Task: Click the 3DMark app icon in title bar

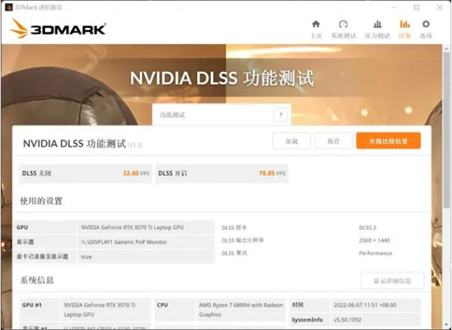Action: click(8, 6)
